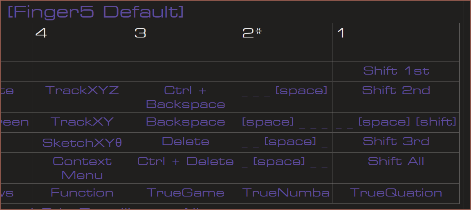Open the TrueQuation layout link

(396, 192)
